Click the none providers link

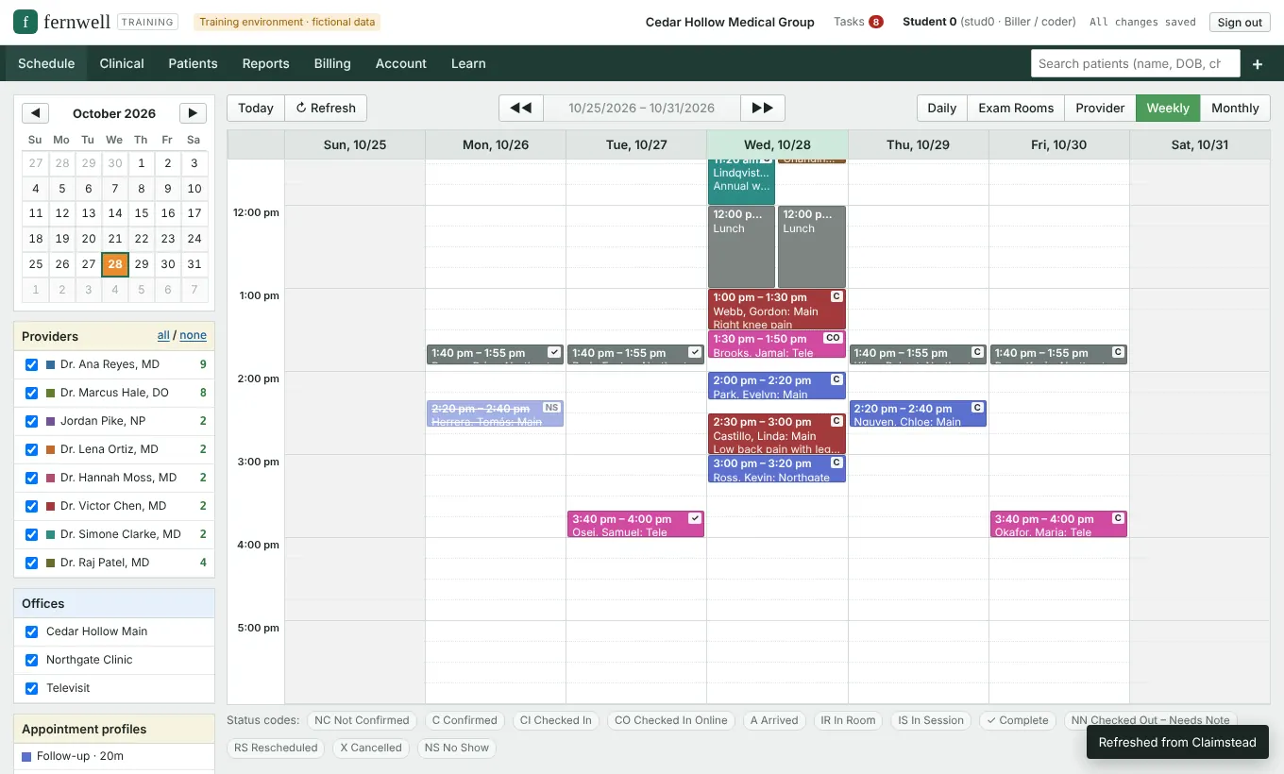point(193,335)
